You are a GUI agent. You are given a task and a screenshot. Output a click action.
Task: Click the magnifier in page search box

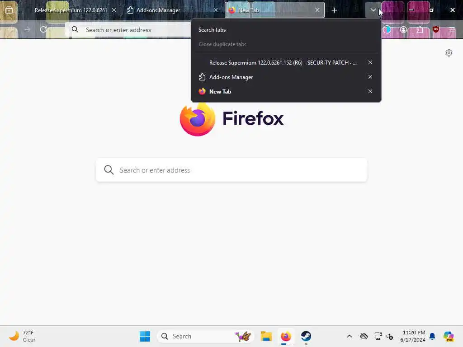coord(109,170)
